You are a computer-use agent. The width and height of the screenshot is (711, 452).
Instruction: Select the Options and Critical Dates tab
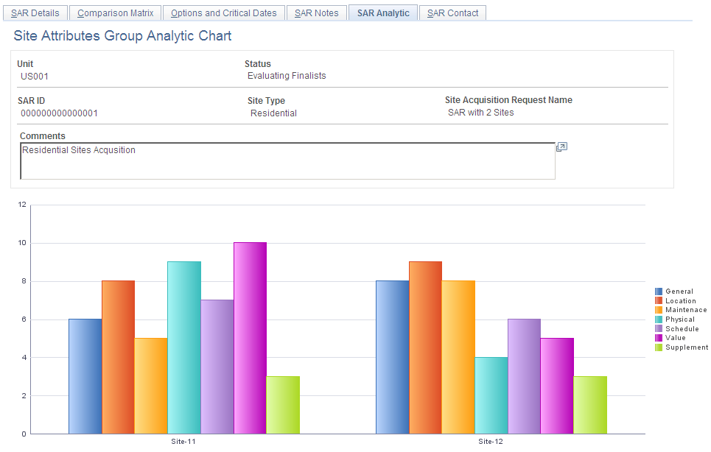pyautogui.click(x=223, y=13)
